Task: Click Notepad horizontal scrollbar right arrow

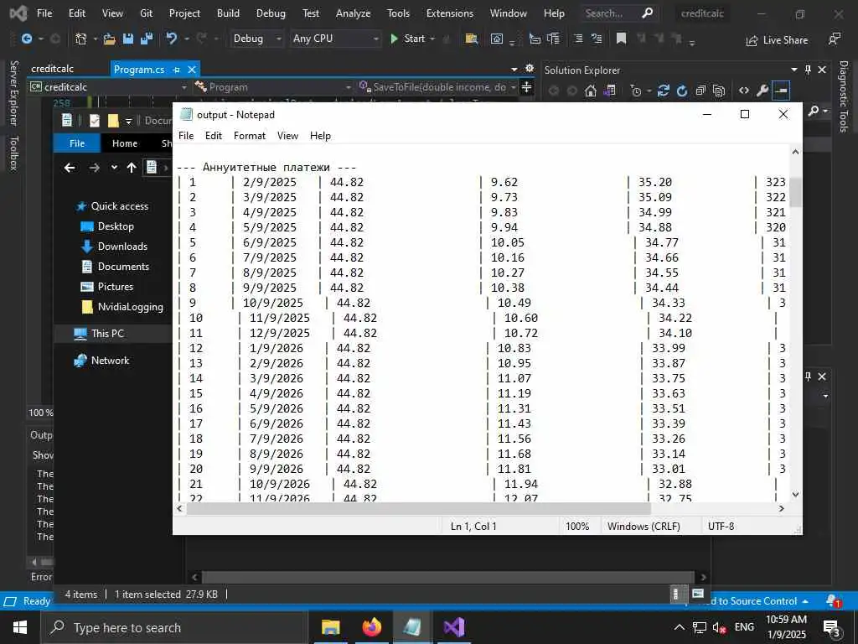Action: pos(782,509)
